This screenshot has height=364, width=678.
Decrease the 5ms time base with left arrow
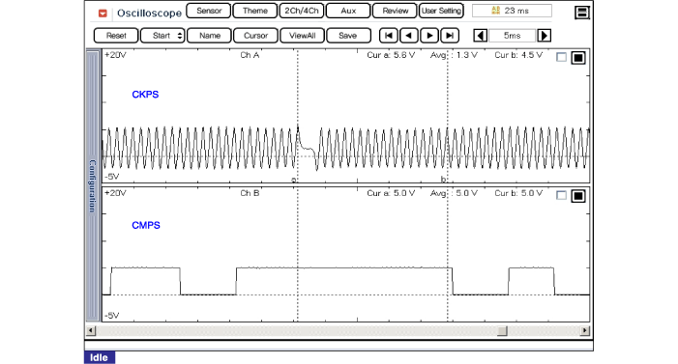click(481, 36)
